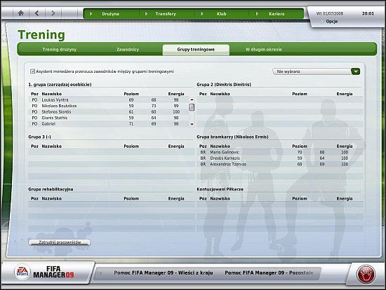Go to the home screen icon
The height and width of the screenshot is (290, 386).
click(21, 13)
